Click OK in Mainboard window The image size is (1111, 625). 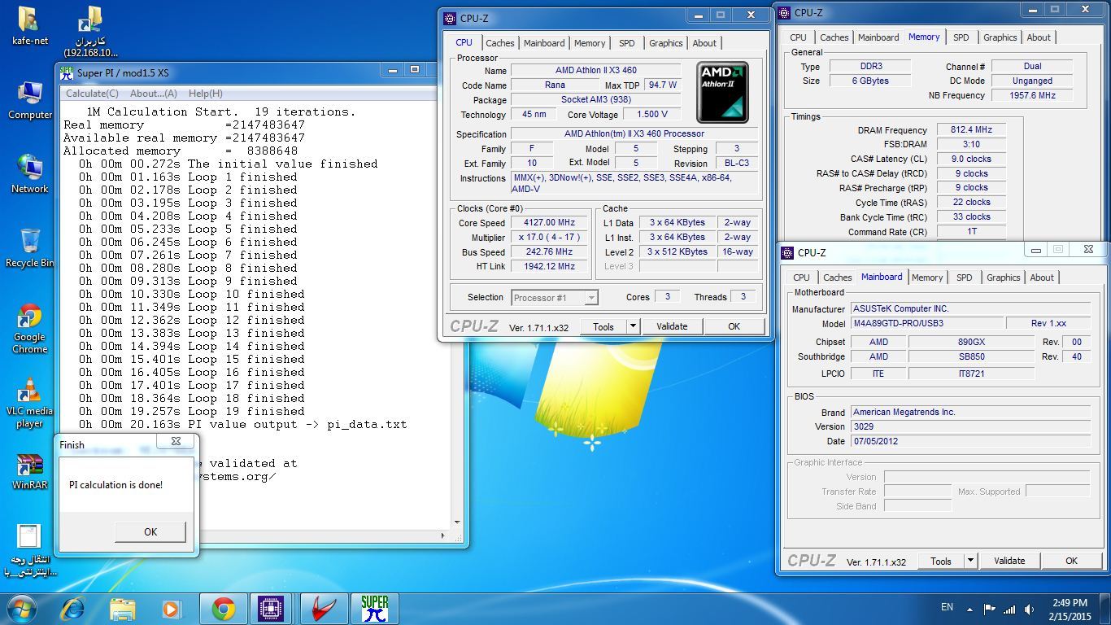1071,561
